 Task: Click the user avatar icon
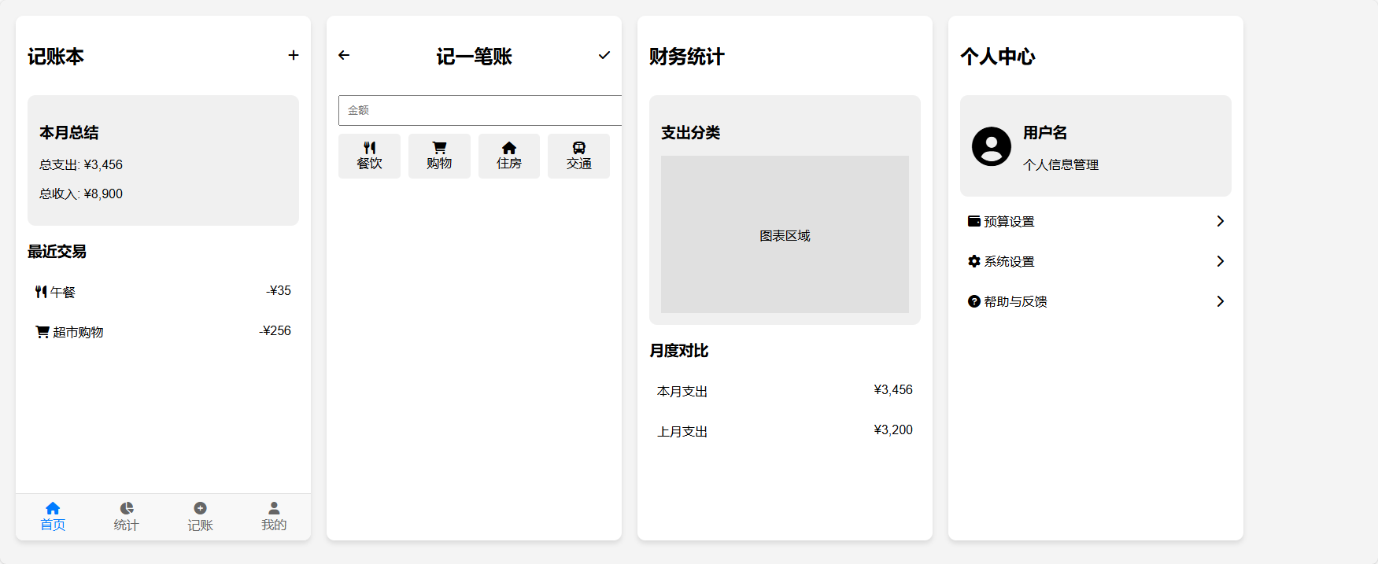(x=991, y=146)
